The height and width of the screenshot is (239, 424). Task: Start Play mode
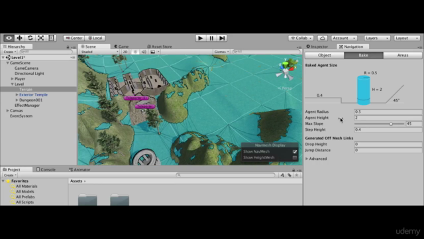[x=200, y=39]
